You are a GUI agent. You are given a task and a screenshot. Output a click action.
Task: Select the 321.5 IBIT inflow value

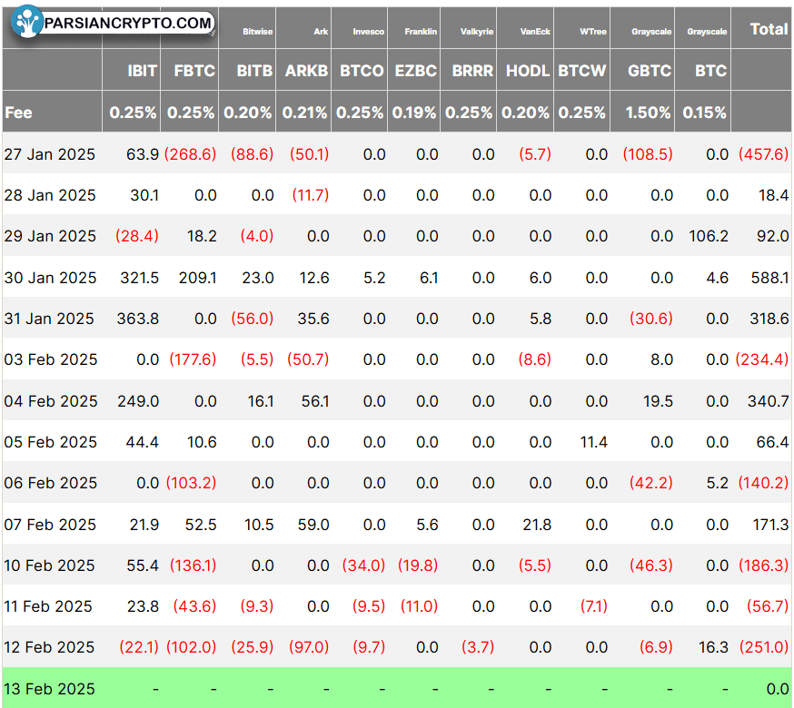(139, 278)
